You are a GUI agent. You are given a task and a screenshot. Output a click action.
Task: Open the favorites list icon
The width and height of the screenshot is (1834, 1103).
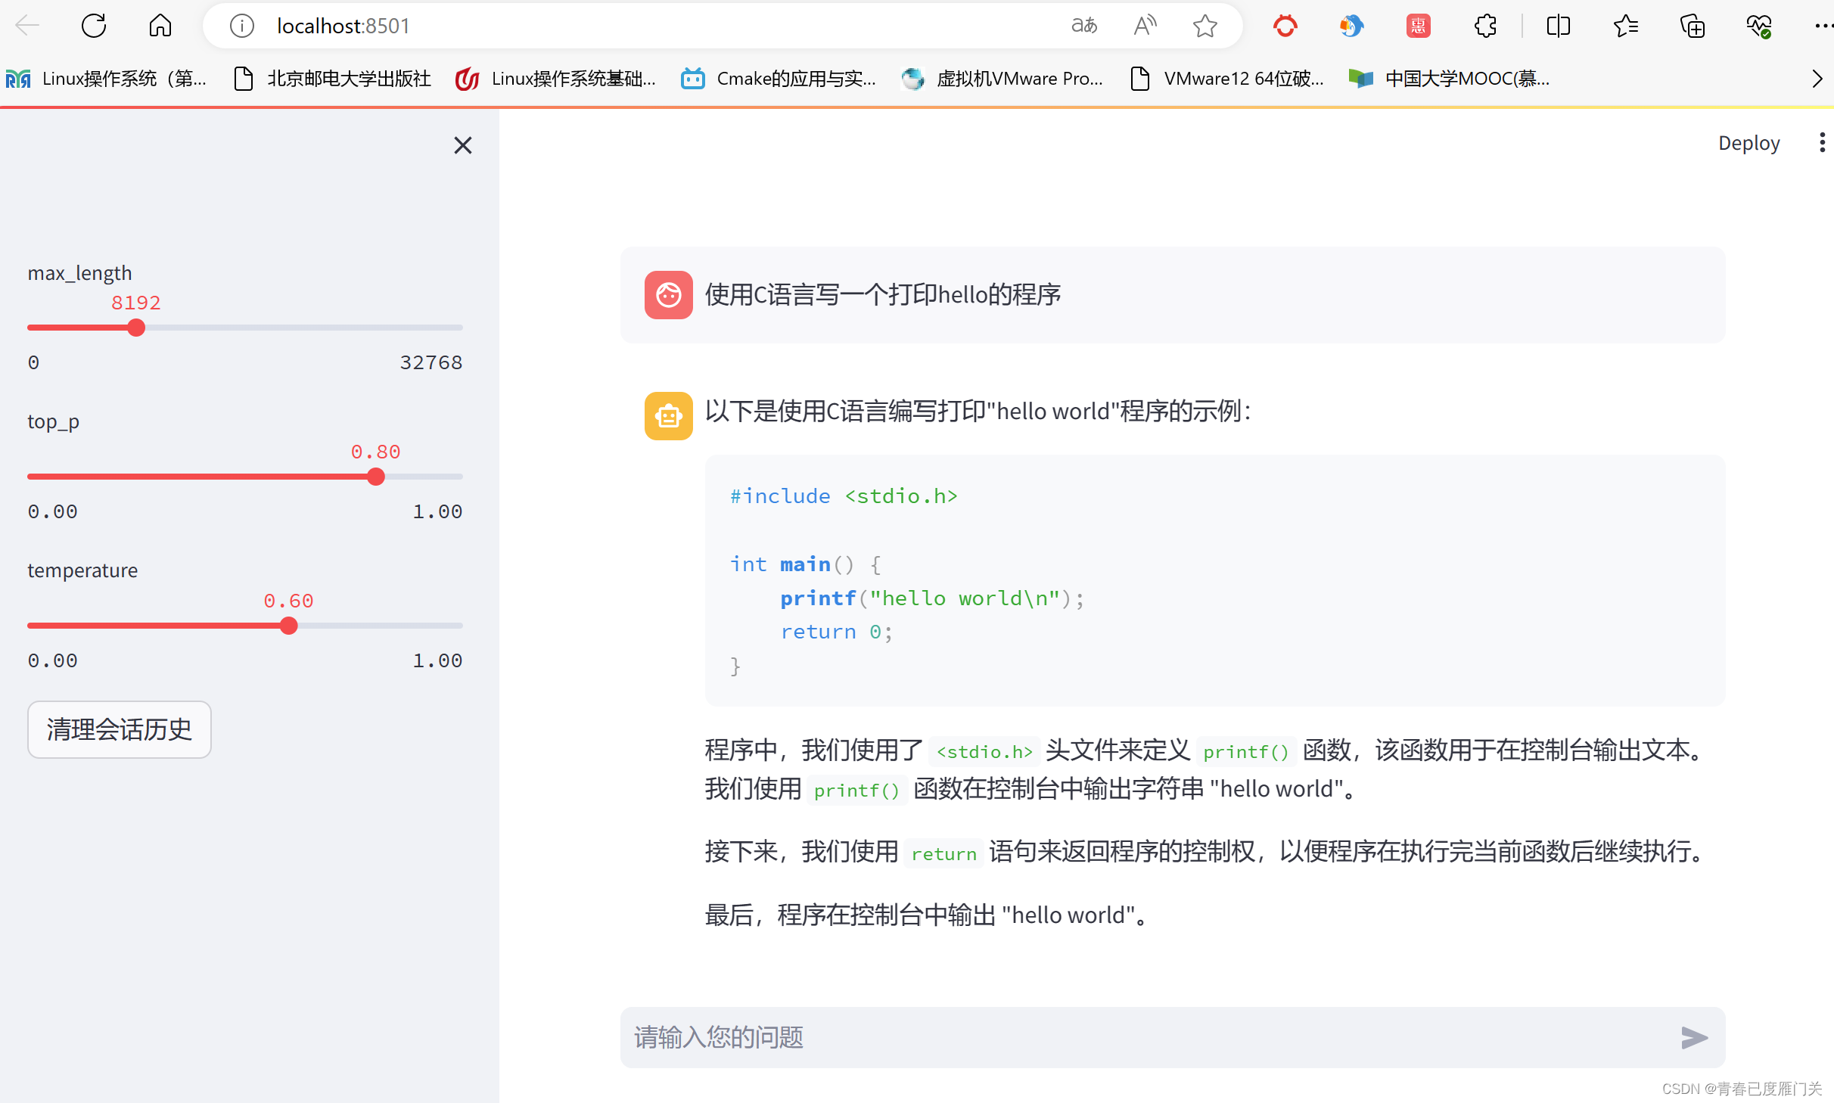click(x=1625, y=26)
